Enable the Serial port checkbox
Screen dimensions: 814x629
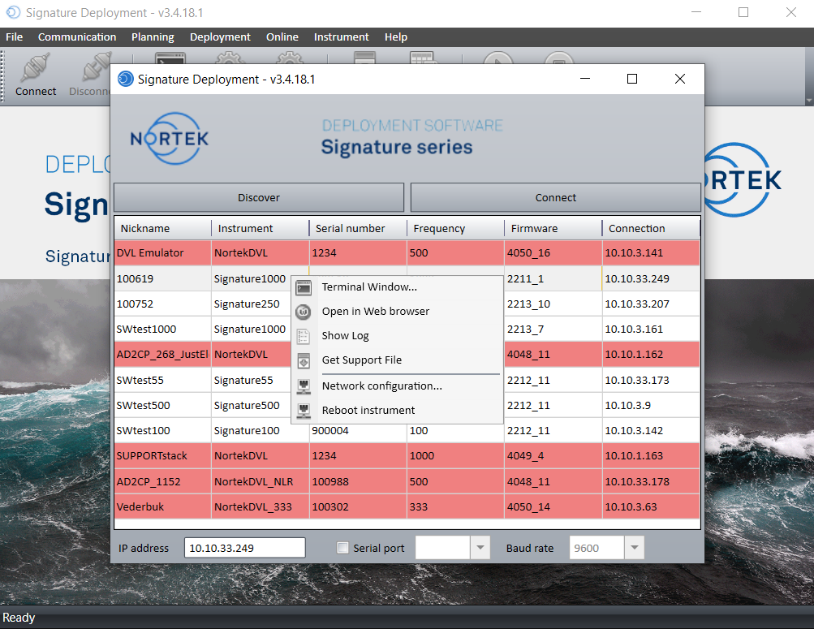pyautogui.click(x=342, y=548)
